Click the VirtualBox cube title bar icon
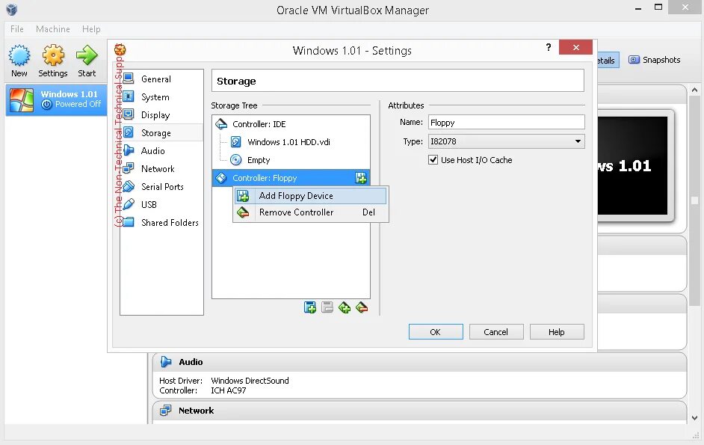This screenshot has width=704, height=445. point(12,10)
